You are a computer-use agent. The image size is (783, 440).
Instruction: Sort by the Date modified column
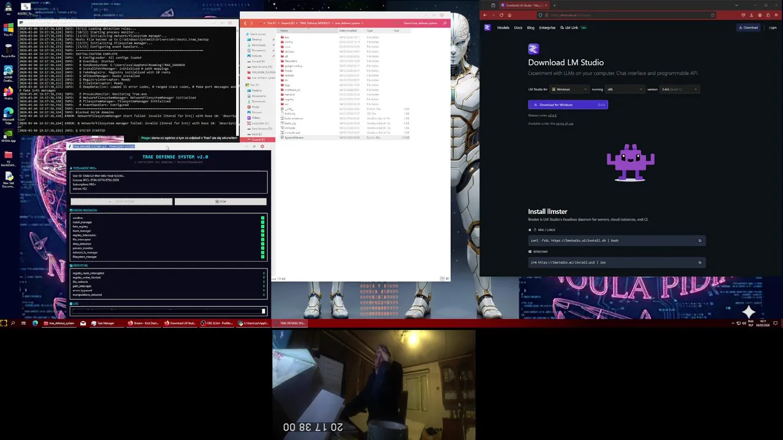pos(348,31)
